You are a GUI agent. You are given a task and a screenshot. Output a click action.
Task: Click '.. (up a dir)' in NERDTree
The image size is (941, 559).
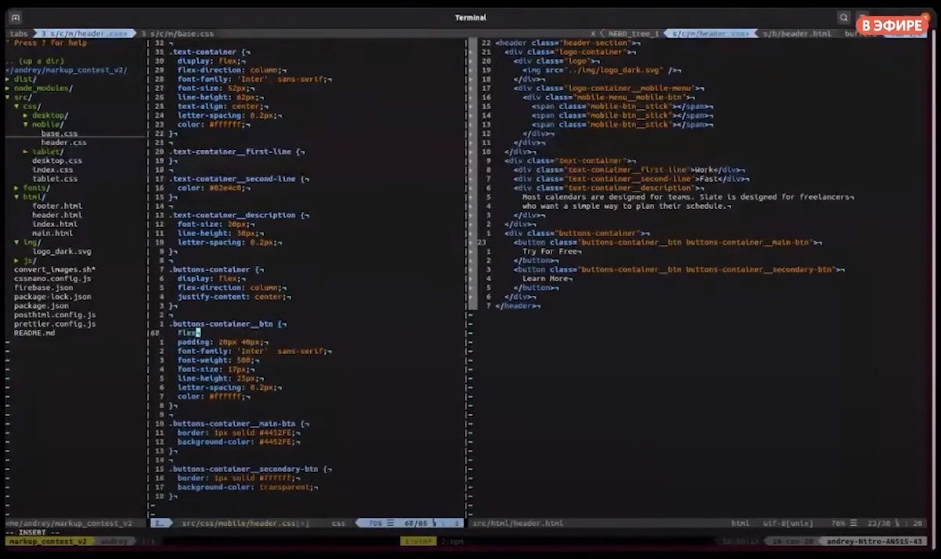[35, 60]
